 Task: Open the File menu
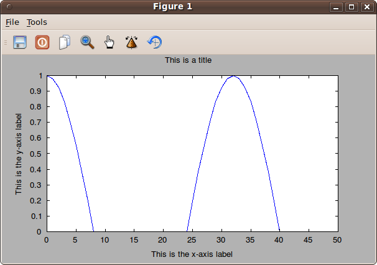(12, 22)
